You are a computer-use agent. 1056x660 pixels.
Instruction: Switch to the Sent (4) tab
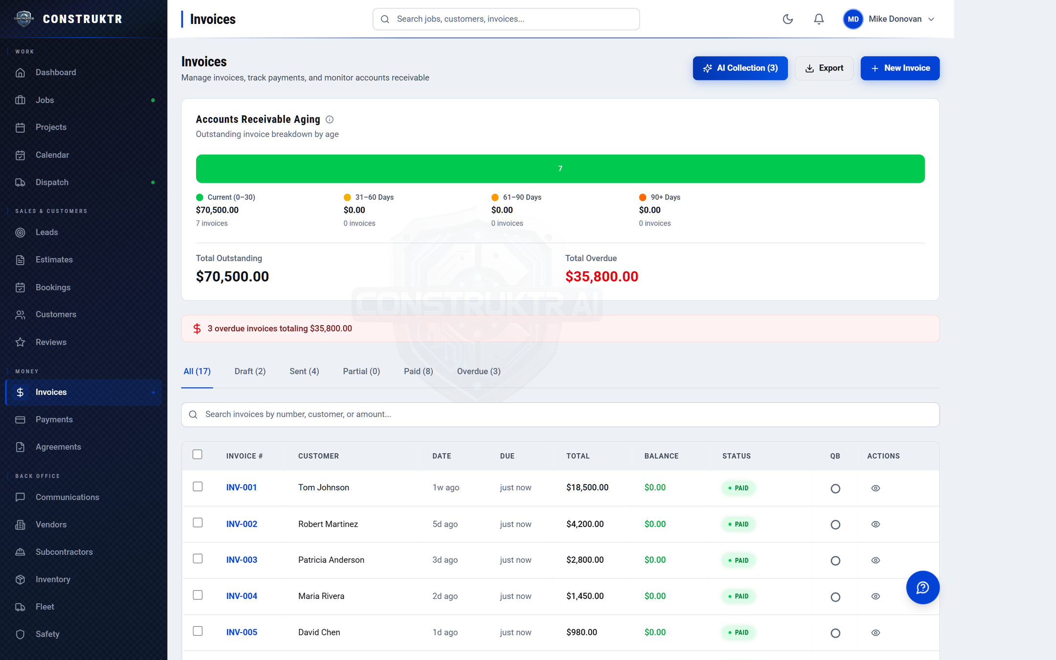(x=304, y=372)
